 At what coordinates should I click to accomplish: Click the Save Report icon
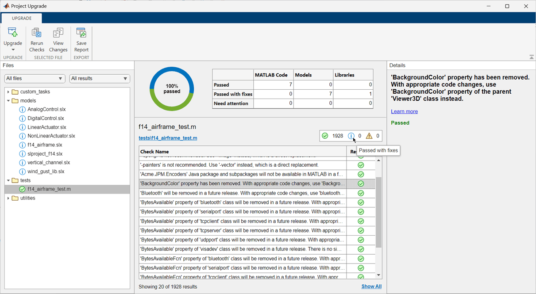[x=81, y=33]
